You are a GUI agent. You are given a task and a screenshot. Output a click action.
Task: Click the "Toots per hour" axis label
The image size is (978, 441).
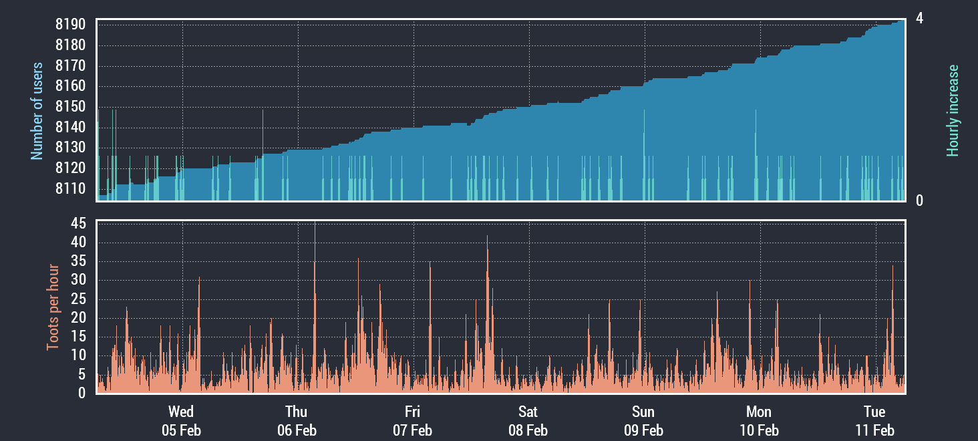(53, 307)
